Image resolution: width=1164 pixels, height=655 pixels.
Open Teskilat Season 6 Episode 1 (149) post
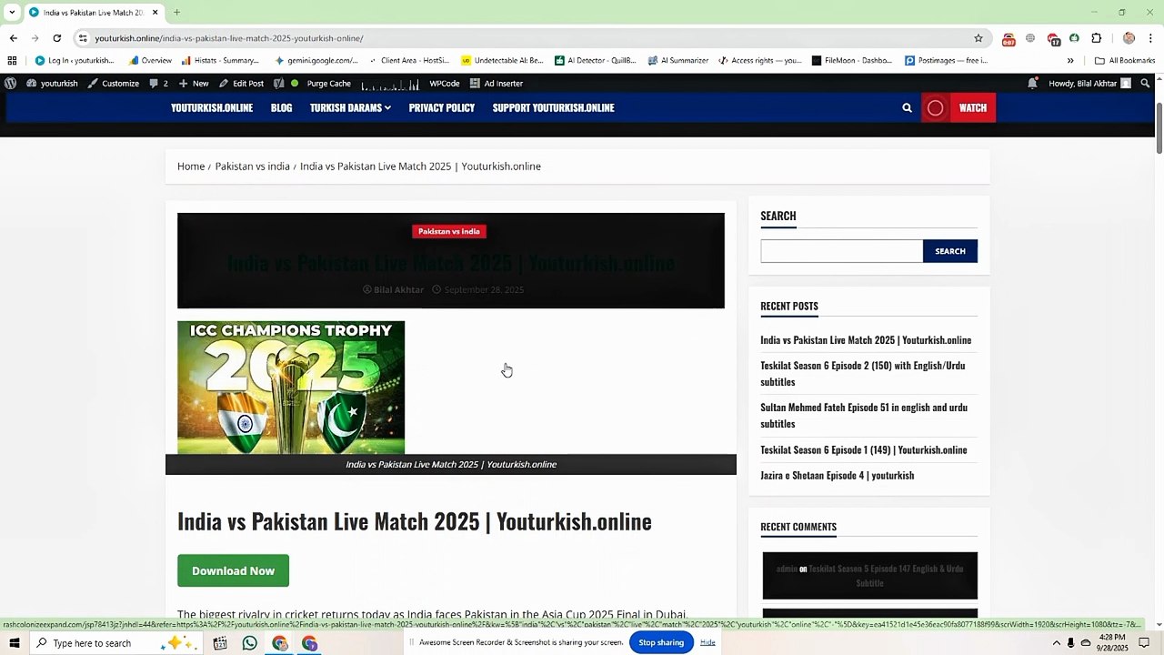click(864, 449)
